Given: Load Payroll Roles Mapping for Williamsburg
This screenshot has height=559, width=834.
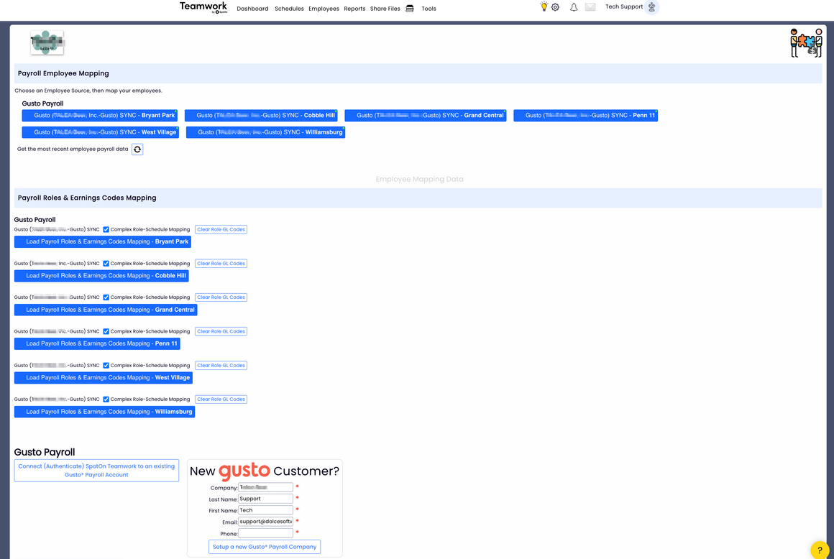Looking at the screenshot, I should (x=105, y=412).
